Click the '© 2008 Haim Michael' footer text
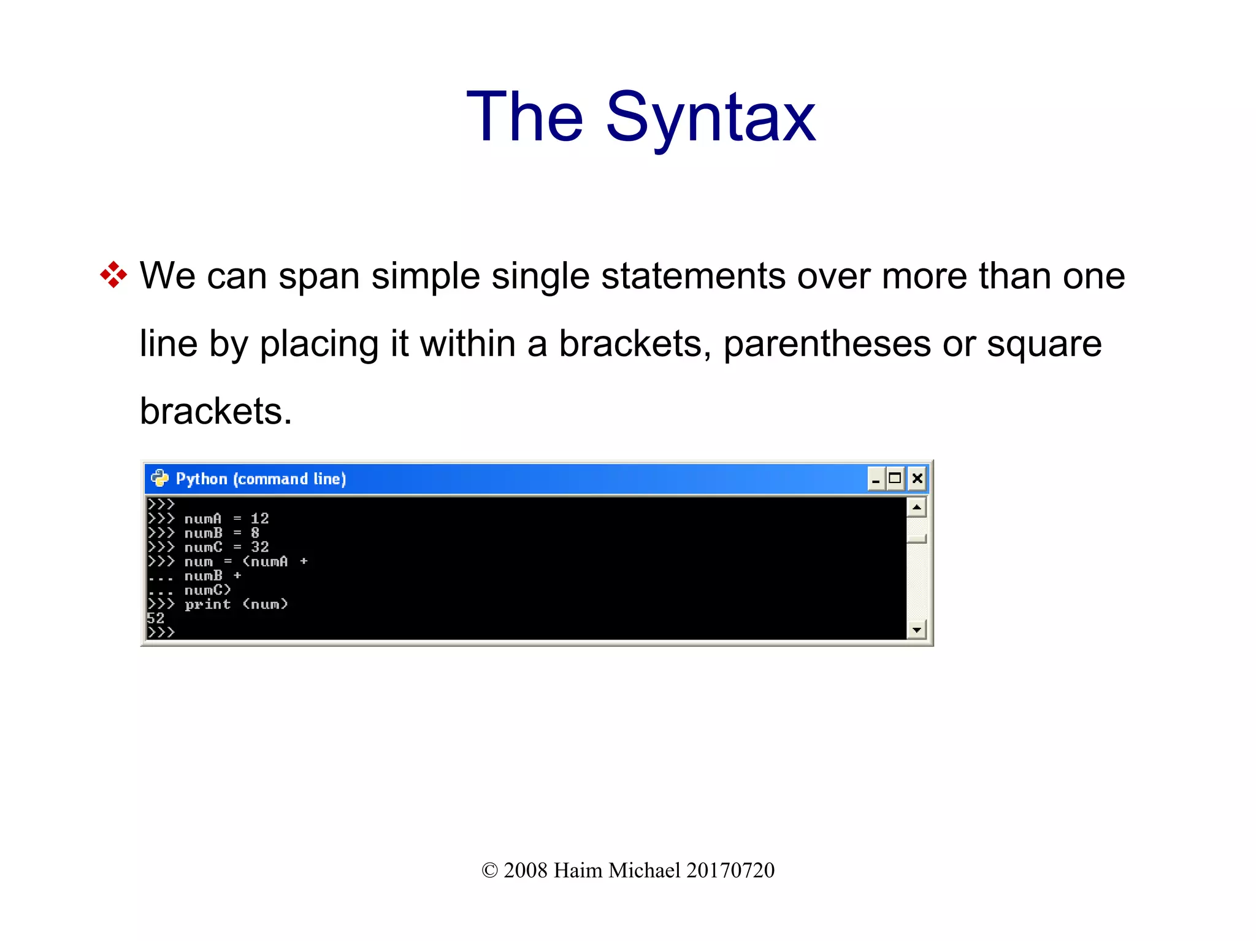This screenshot has width=1256, height=941. pos(627,870)
